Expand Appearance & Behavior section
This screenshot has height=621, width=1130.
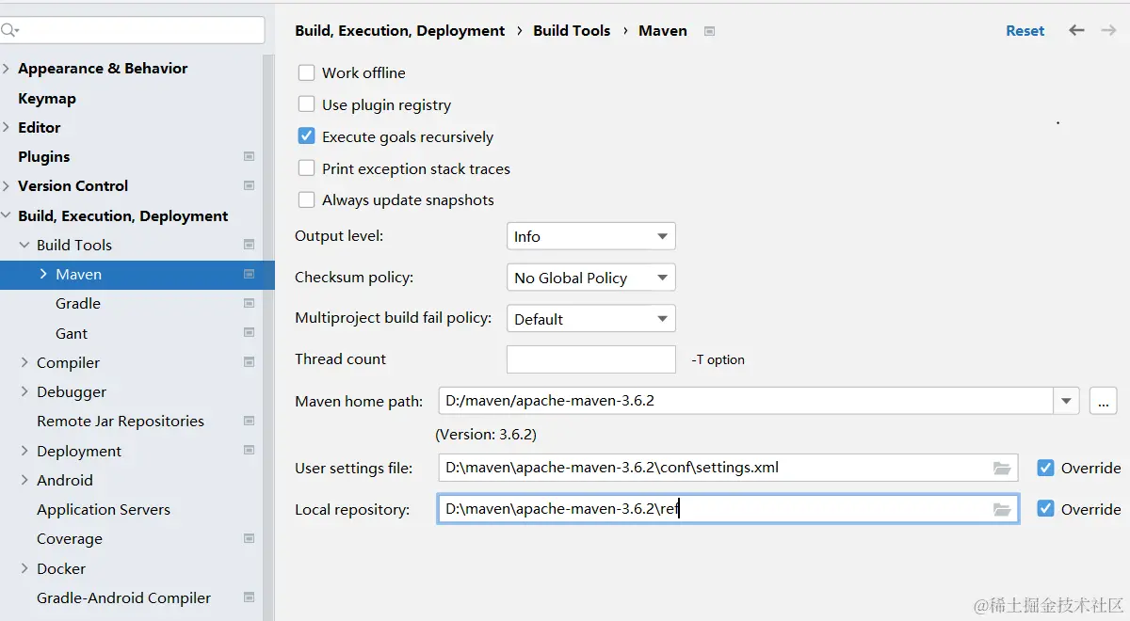click(x=7, y=69)
